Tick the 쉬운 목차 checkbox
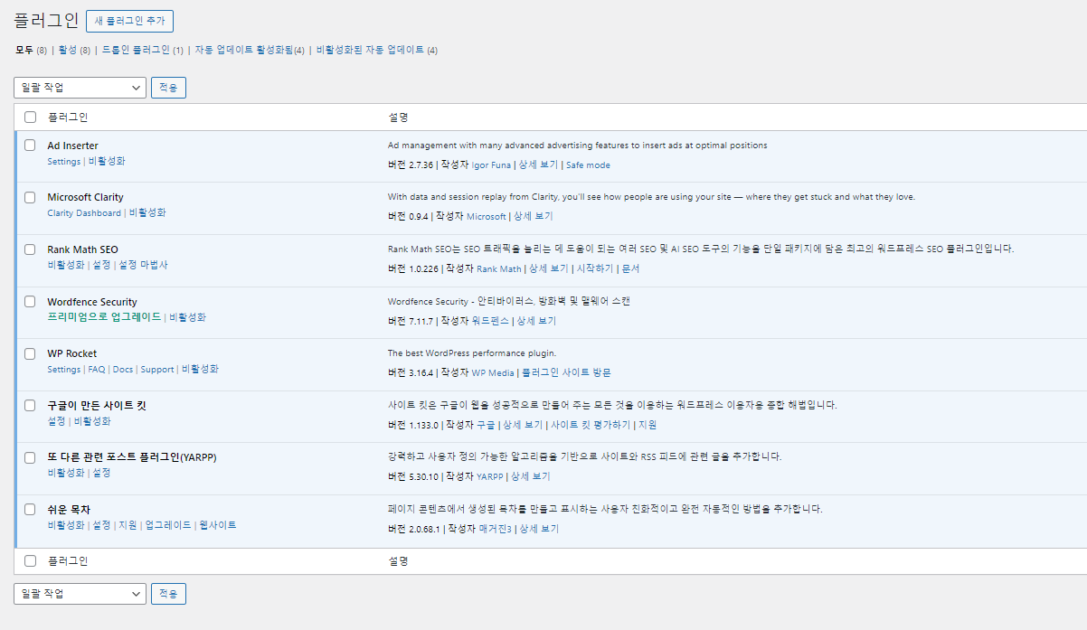The height and width of the screenshot is (630, 1087). pyautogui.click(x=30, y=510)
